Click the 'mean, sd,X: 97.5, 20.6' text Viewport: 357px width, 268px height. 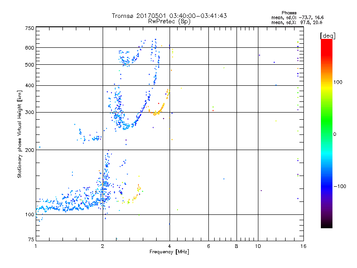coord(297,22)
